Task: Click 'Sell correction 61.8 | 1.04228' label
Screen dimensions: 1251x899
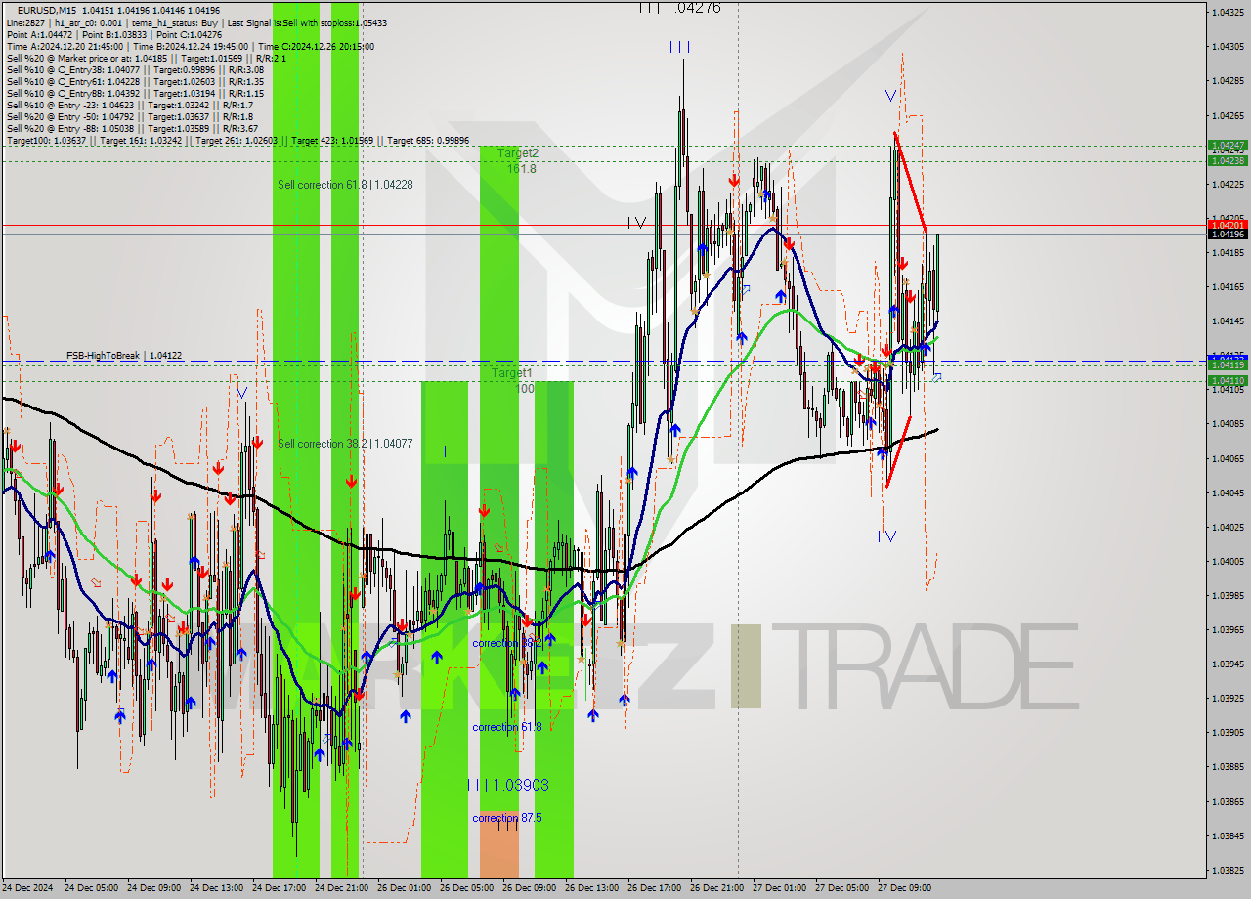Action: (x=345, y=185)
